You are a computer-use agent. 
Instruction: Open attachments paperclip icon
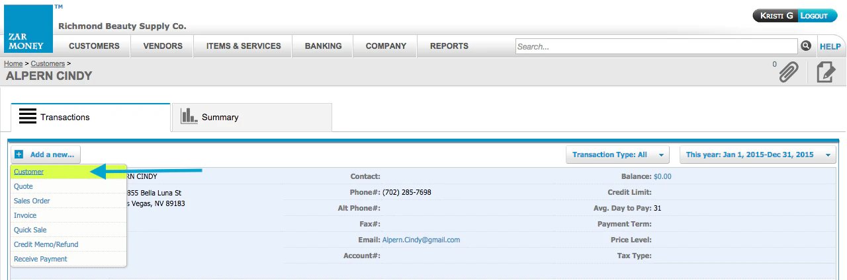788,71
